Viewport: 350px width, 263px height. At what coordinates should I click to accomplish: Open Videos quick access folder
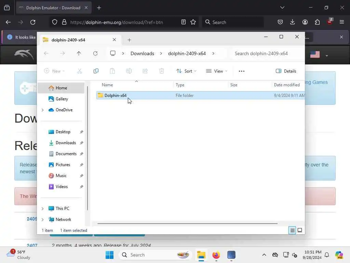coord(61,187)
